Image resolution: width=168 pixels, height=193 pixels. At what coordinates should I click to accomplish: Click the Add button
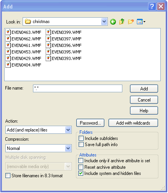click(x=144, y=88)
